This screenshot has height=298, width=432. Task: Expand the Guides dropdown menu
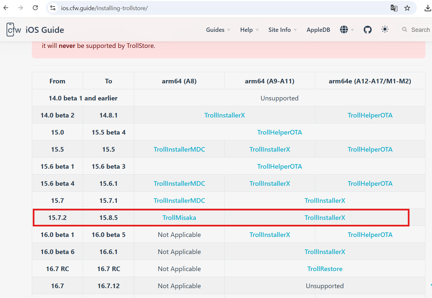point(218,30)
